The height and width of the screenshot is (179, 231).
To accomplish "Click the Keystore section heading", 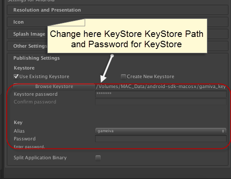I will click(24, 68).
